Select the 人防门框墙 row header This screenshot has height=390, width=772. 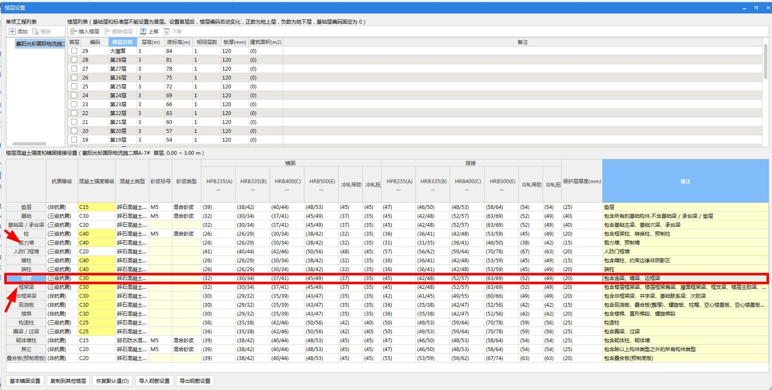(x=26, y=251)
